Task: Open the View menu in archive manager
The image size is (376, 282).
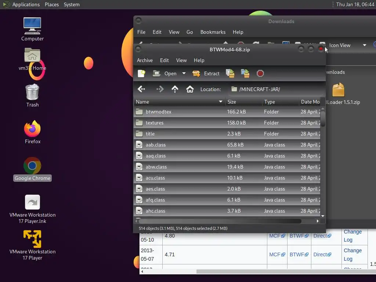Action: [x=181, y=61]
